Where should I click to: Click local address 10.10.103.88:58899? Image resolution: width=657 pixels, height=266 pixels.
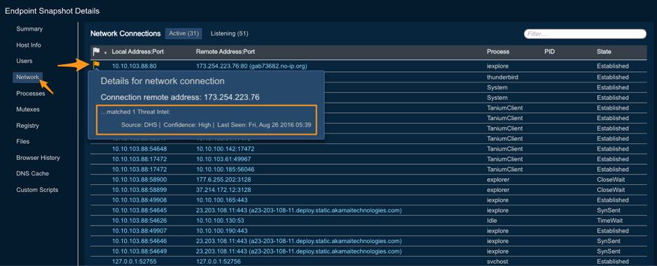(x=139, y=190)
